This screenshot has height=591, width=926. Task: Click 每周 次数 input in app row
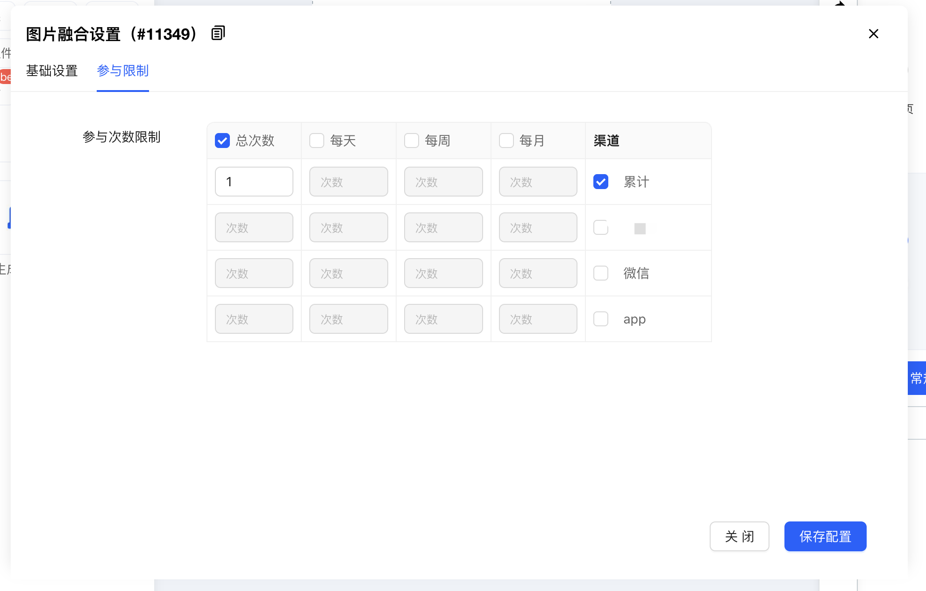coord(443,319)
